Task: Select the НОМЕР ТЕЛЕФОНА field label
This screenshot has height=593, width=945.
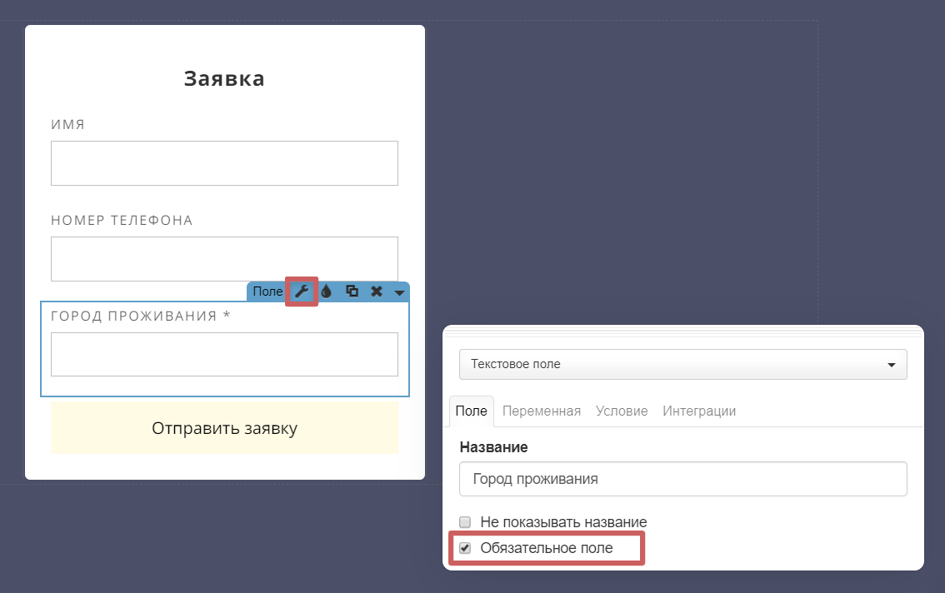Action: coord(122,221)
